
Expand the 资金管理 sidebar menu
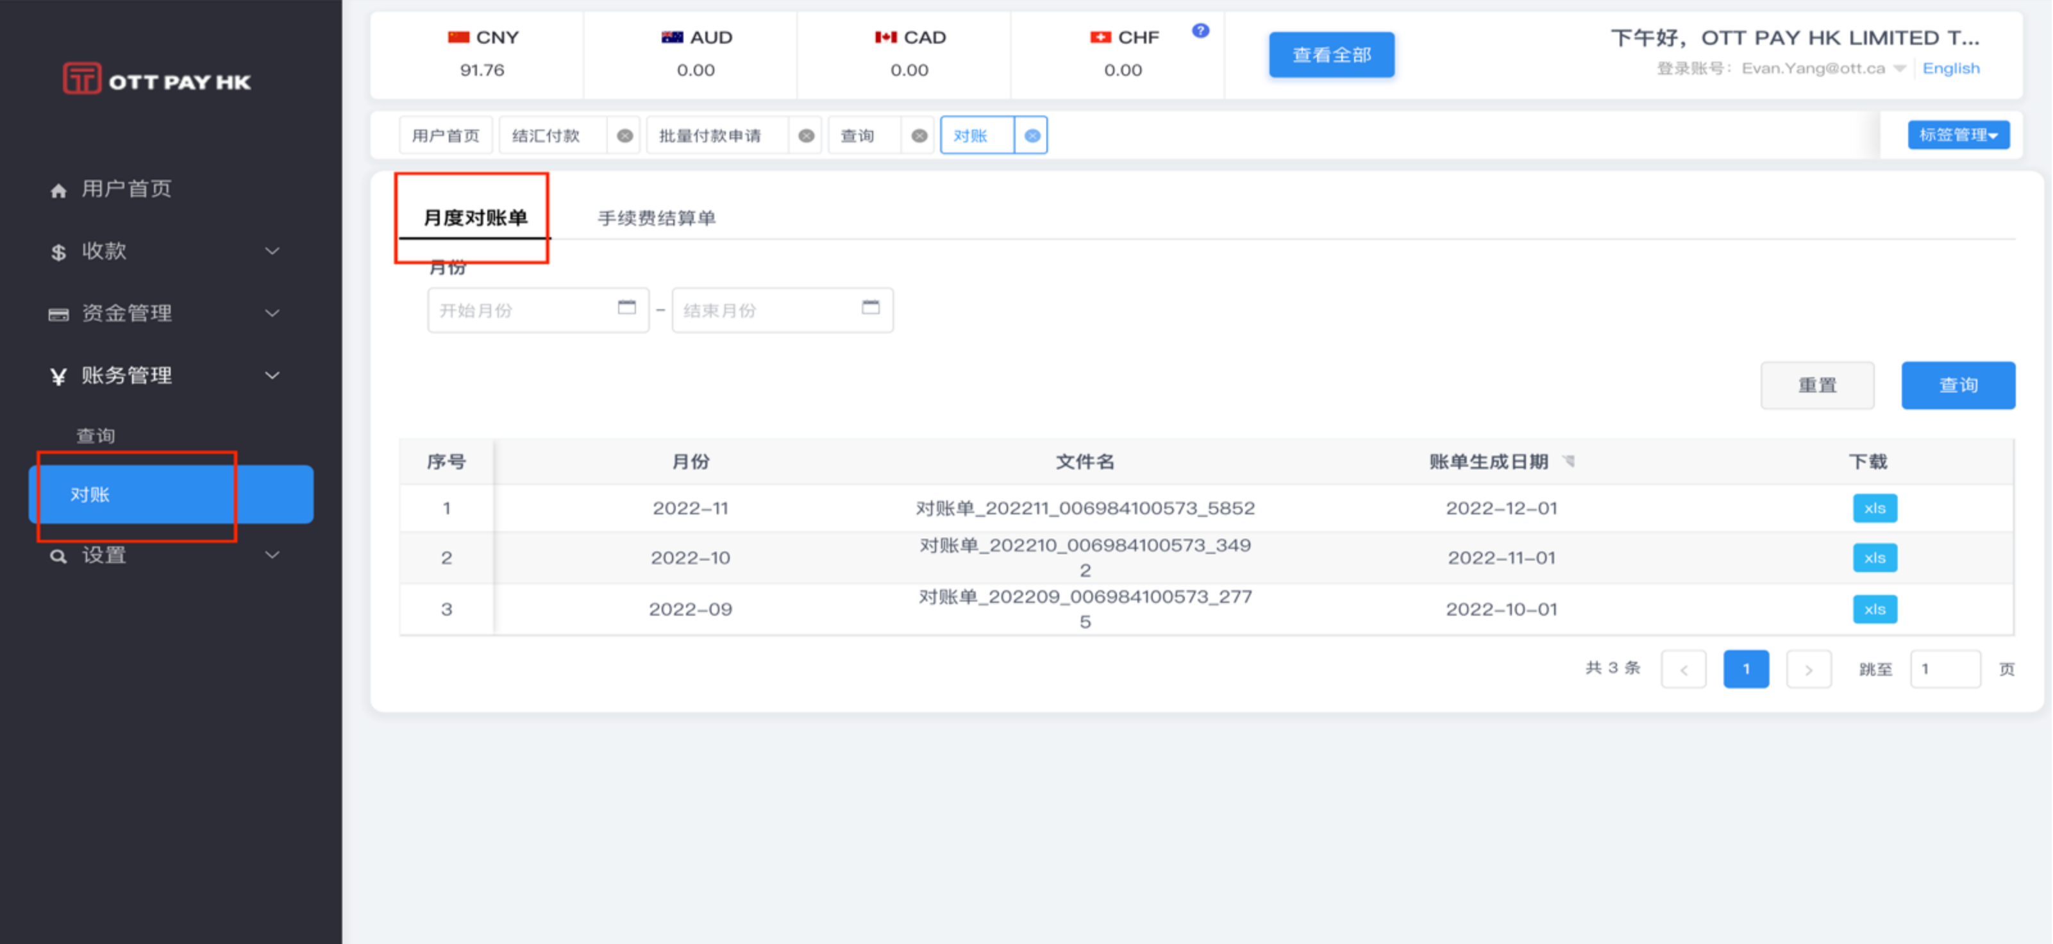tap(272, 314)
